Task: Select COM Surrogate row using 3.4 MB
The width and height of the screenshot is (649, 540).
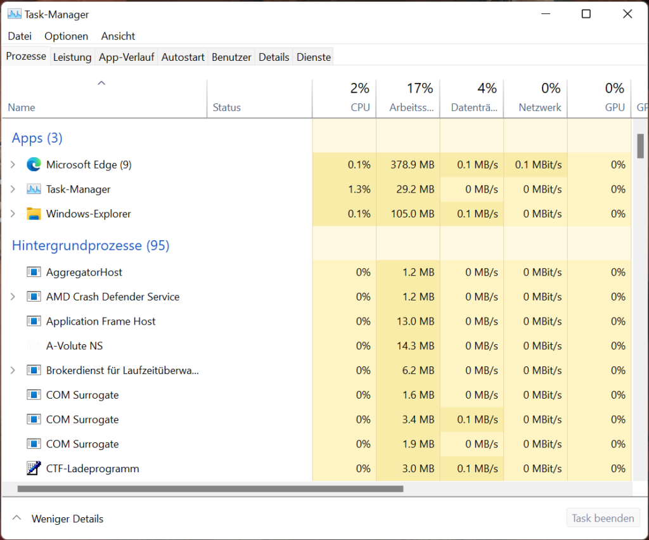Action: 317,419
